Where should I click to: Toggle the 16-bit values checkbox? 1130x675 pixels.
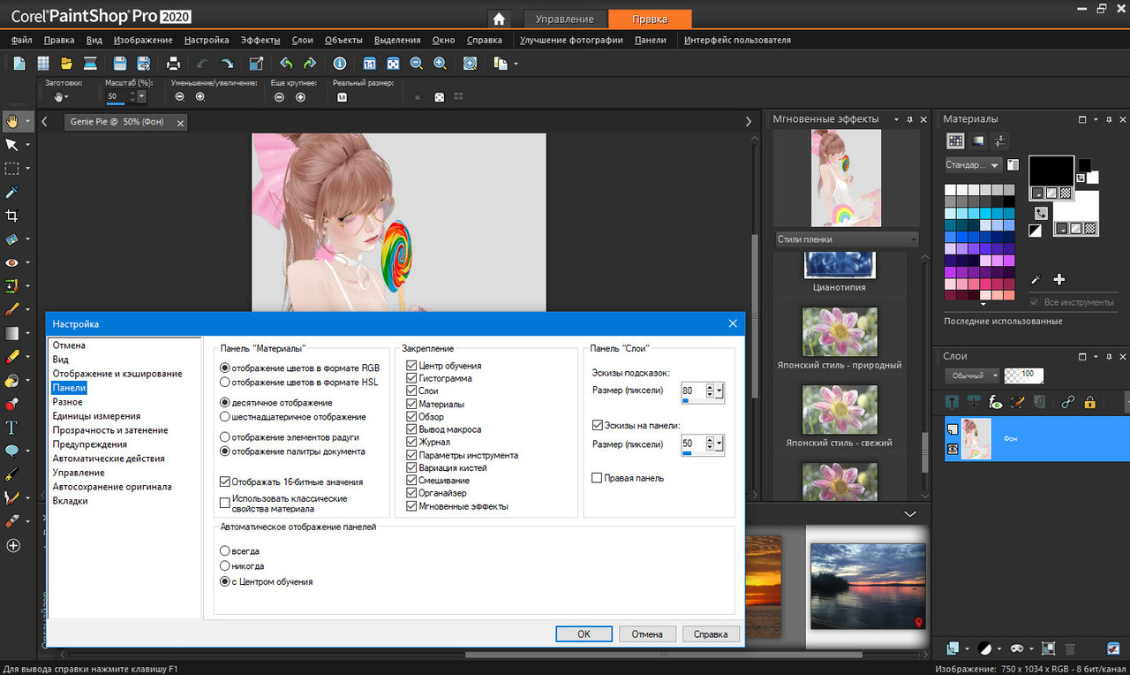(x=224, y=482)
